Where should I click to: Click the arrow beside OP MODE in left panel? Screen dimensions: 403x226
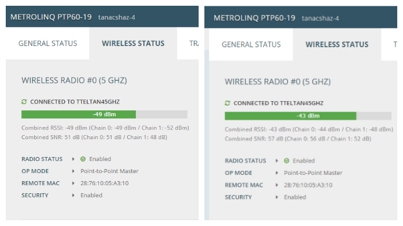tap(73, 171)
